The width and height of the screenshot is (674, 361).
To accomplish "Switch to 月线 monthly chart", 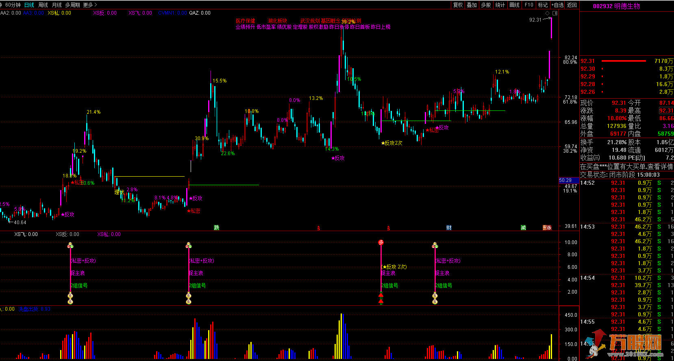I will point(57,5).
